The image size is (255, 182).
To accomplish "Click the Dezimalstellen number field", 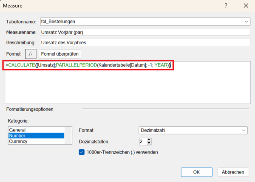I will coord(142,141).
